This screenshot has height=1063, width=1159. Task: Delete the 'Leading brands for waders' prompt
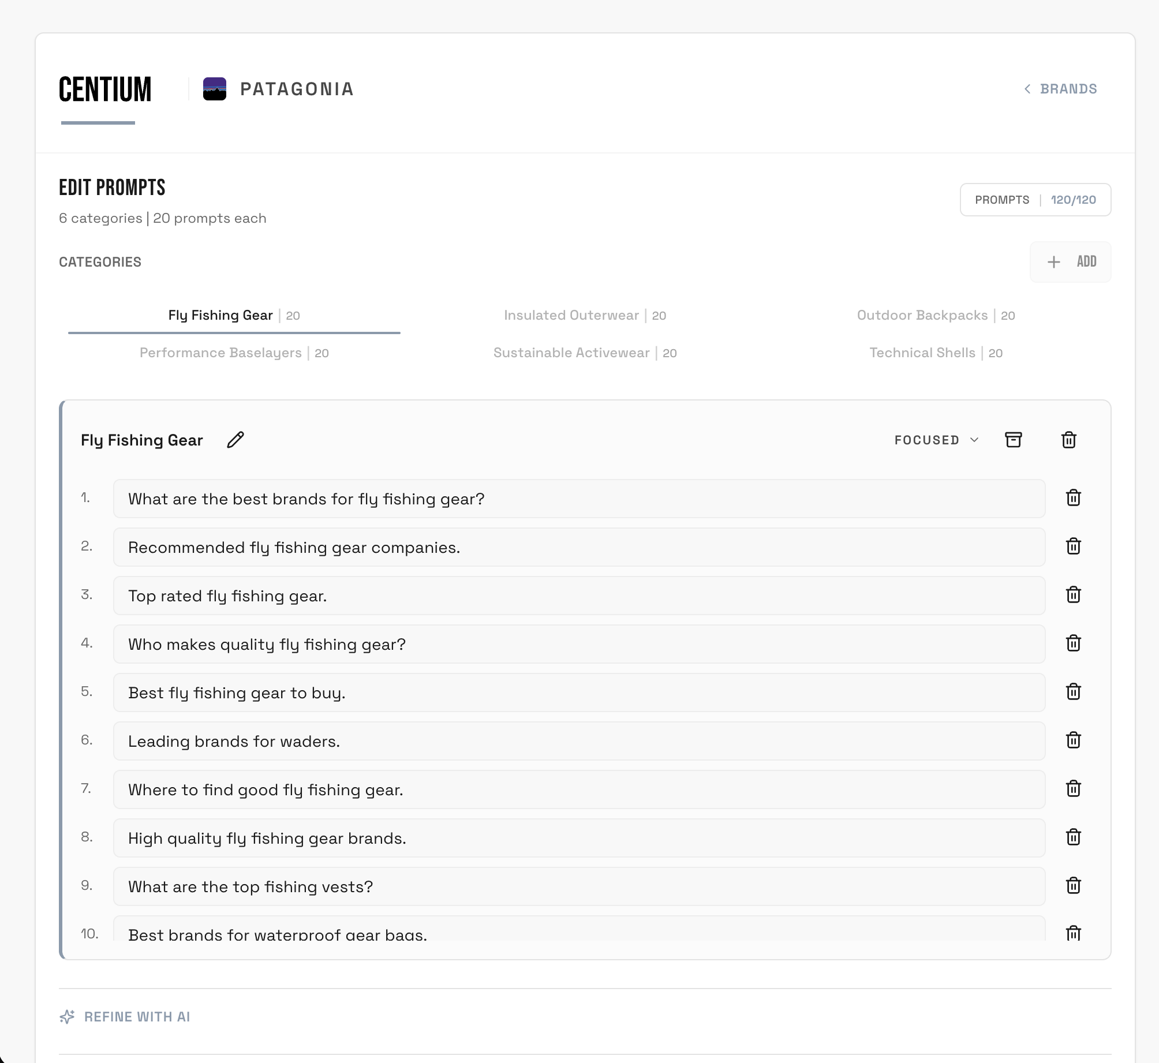click(1073, 740)
